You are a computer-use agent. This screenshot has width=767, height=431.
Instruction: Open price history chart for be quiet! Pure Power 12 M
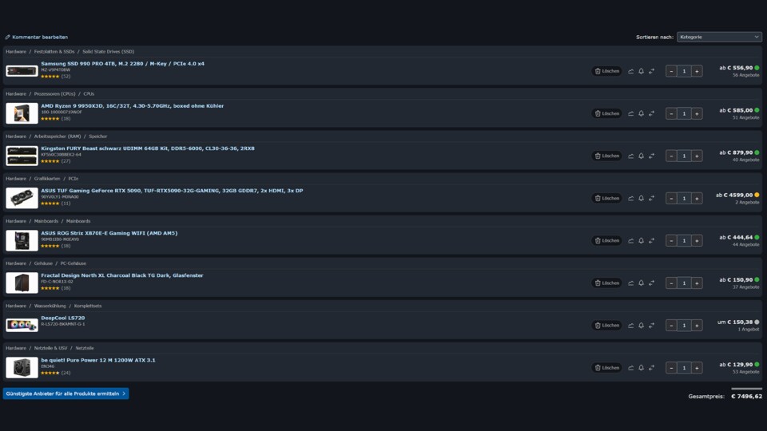click(631, 368)
